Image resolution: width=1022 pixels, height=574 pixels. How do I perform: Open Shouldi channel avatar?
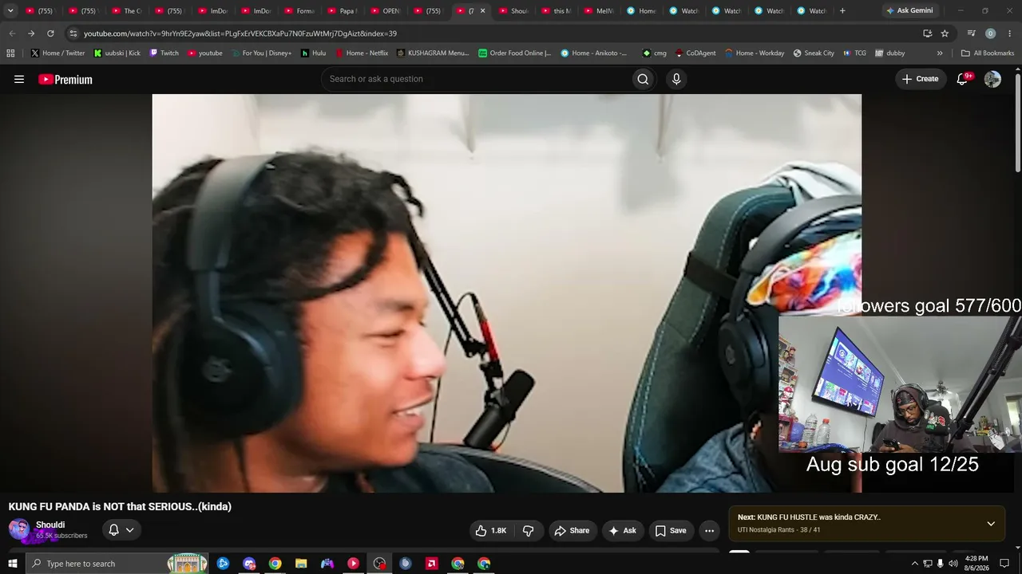point(19,529)
